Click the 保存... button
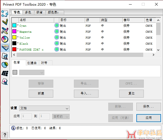The image size is (163, 140). click(x=149, y=107)
